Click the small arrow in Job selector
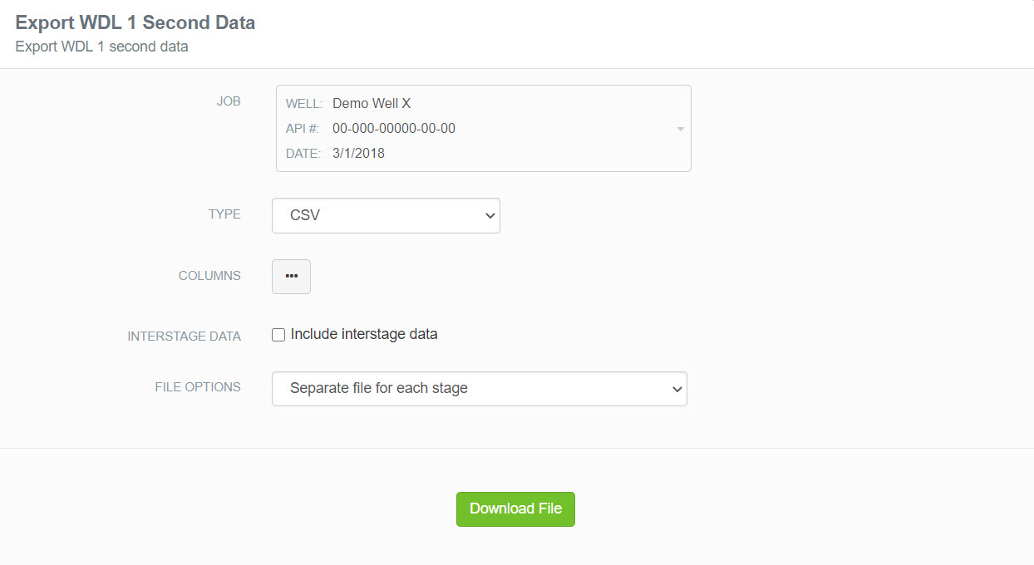1034x565 pixels. [680, 130]
